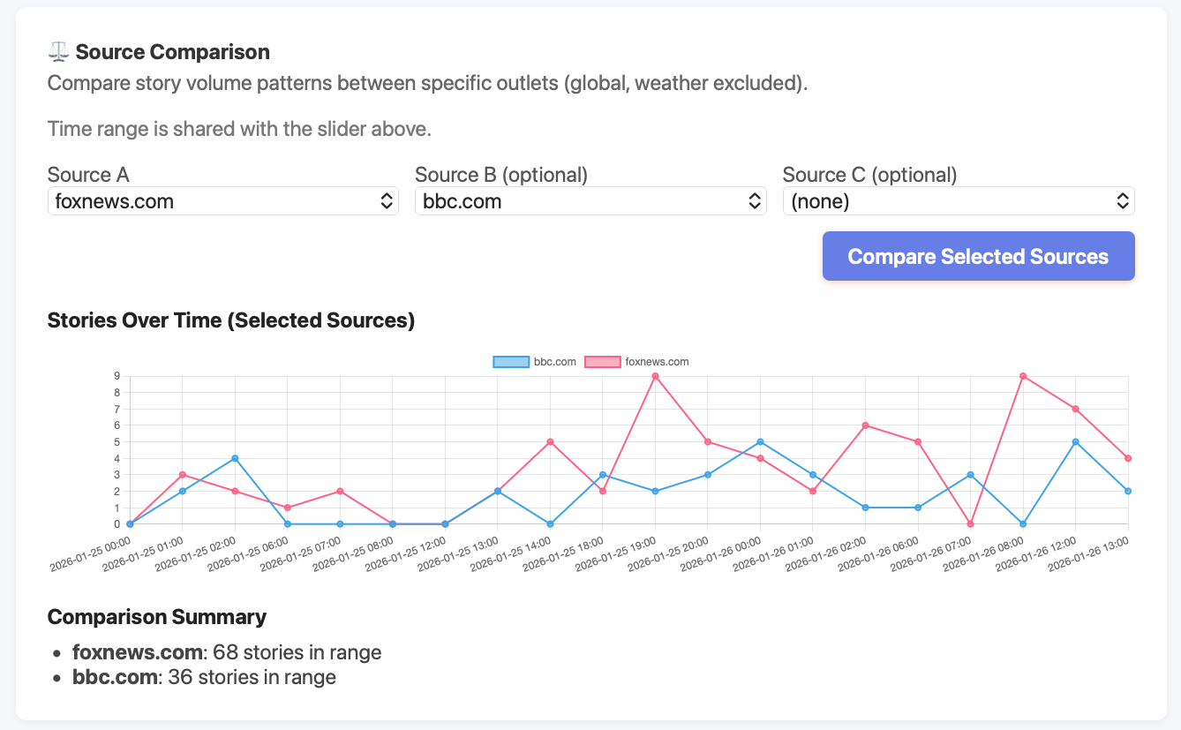Click the bbc.com legend color swatch
1181x730 pixels.
pos(510,361)
